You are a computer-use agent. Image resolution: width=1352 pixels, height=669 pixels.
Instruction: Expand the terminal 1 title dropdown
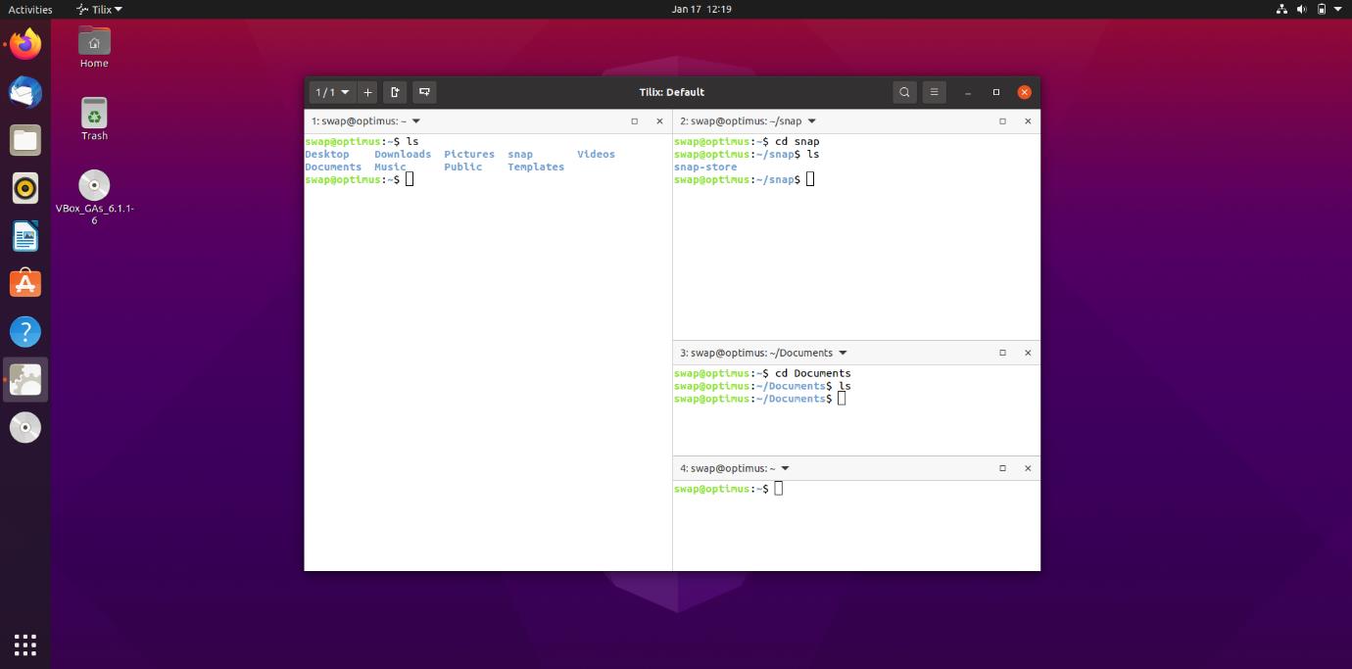pyautogui.click(x=416, y=121)
